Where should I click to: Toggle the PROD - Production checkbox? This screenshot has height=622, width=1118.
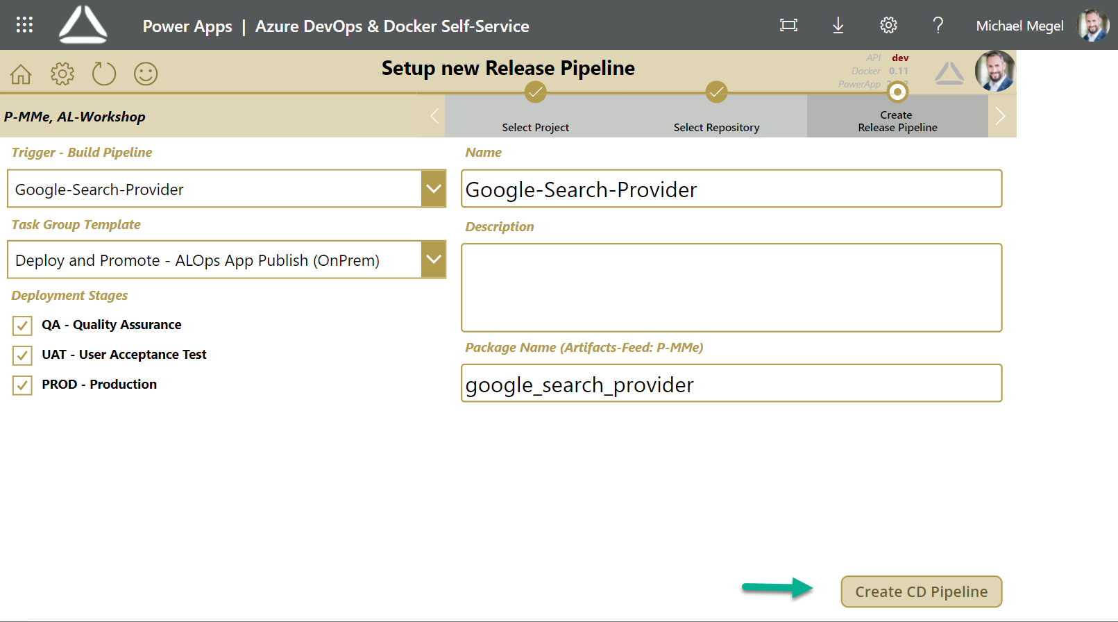coord(22,385)
